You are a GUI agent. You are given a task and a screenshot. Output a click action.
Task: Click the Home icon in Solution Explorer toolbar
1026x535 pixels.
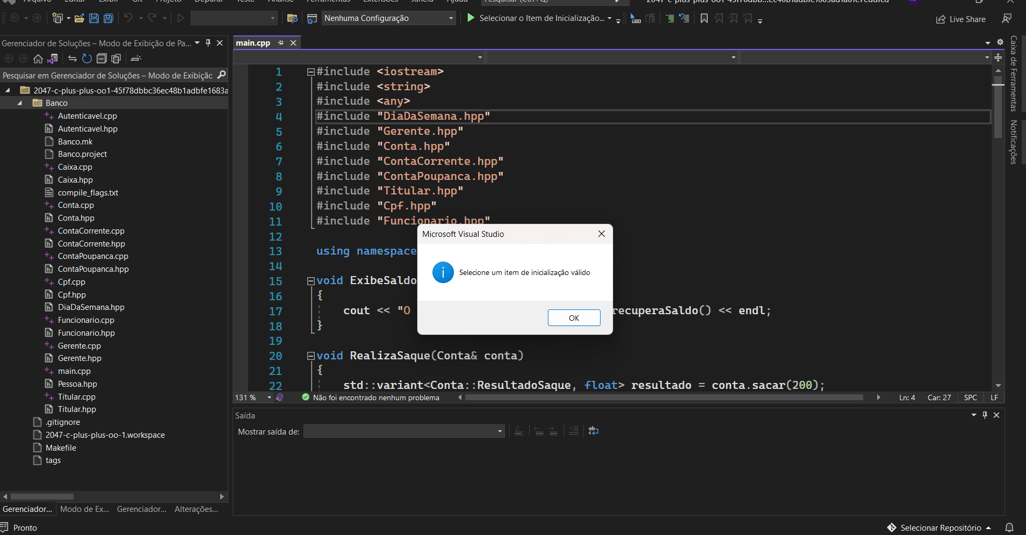[x=38, y=59]
